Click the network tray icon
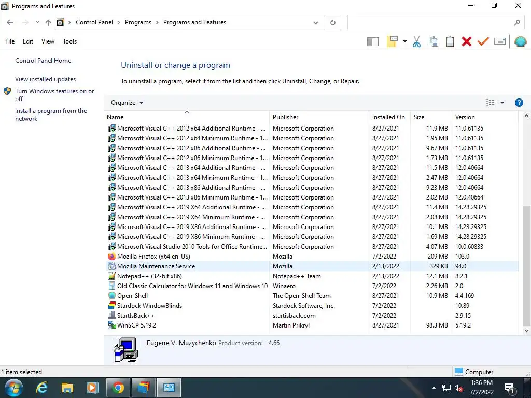Viewport: 531px width, 398px height. click(446, 388)
